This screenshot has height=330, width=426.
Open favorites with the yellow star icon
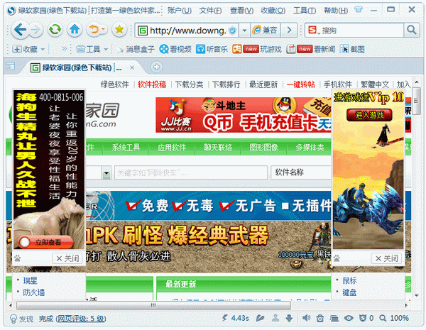coord(119,29)
